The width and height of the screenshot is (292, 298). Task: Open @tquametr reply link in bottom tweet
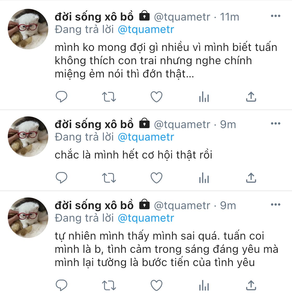(146, 218)
